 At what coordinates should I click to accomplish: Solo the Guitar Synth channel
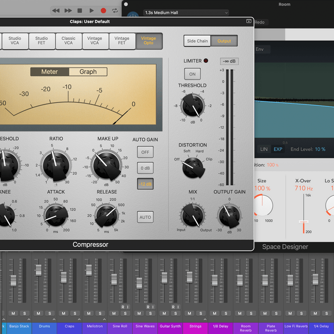pos(175,313)
